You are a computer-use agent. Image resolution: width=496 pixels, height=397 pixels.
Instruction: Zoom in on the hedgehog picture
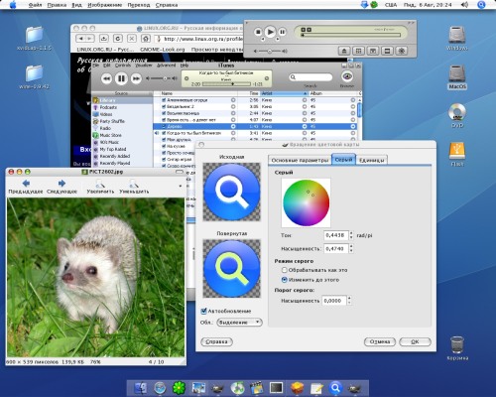(100, 186)
